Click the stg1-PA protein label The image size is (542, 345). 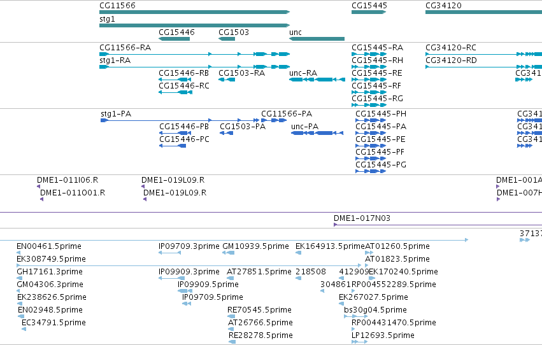pos(116,113)
